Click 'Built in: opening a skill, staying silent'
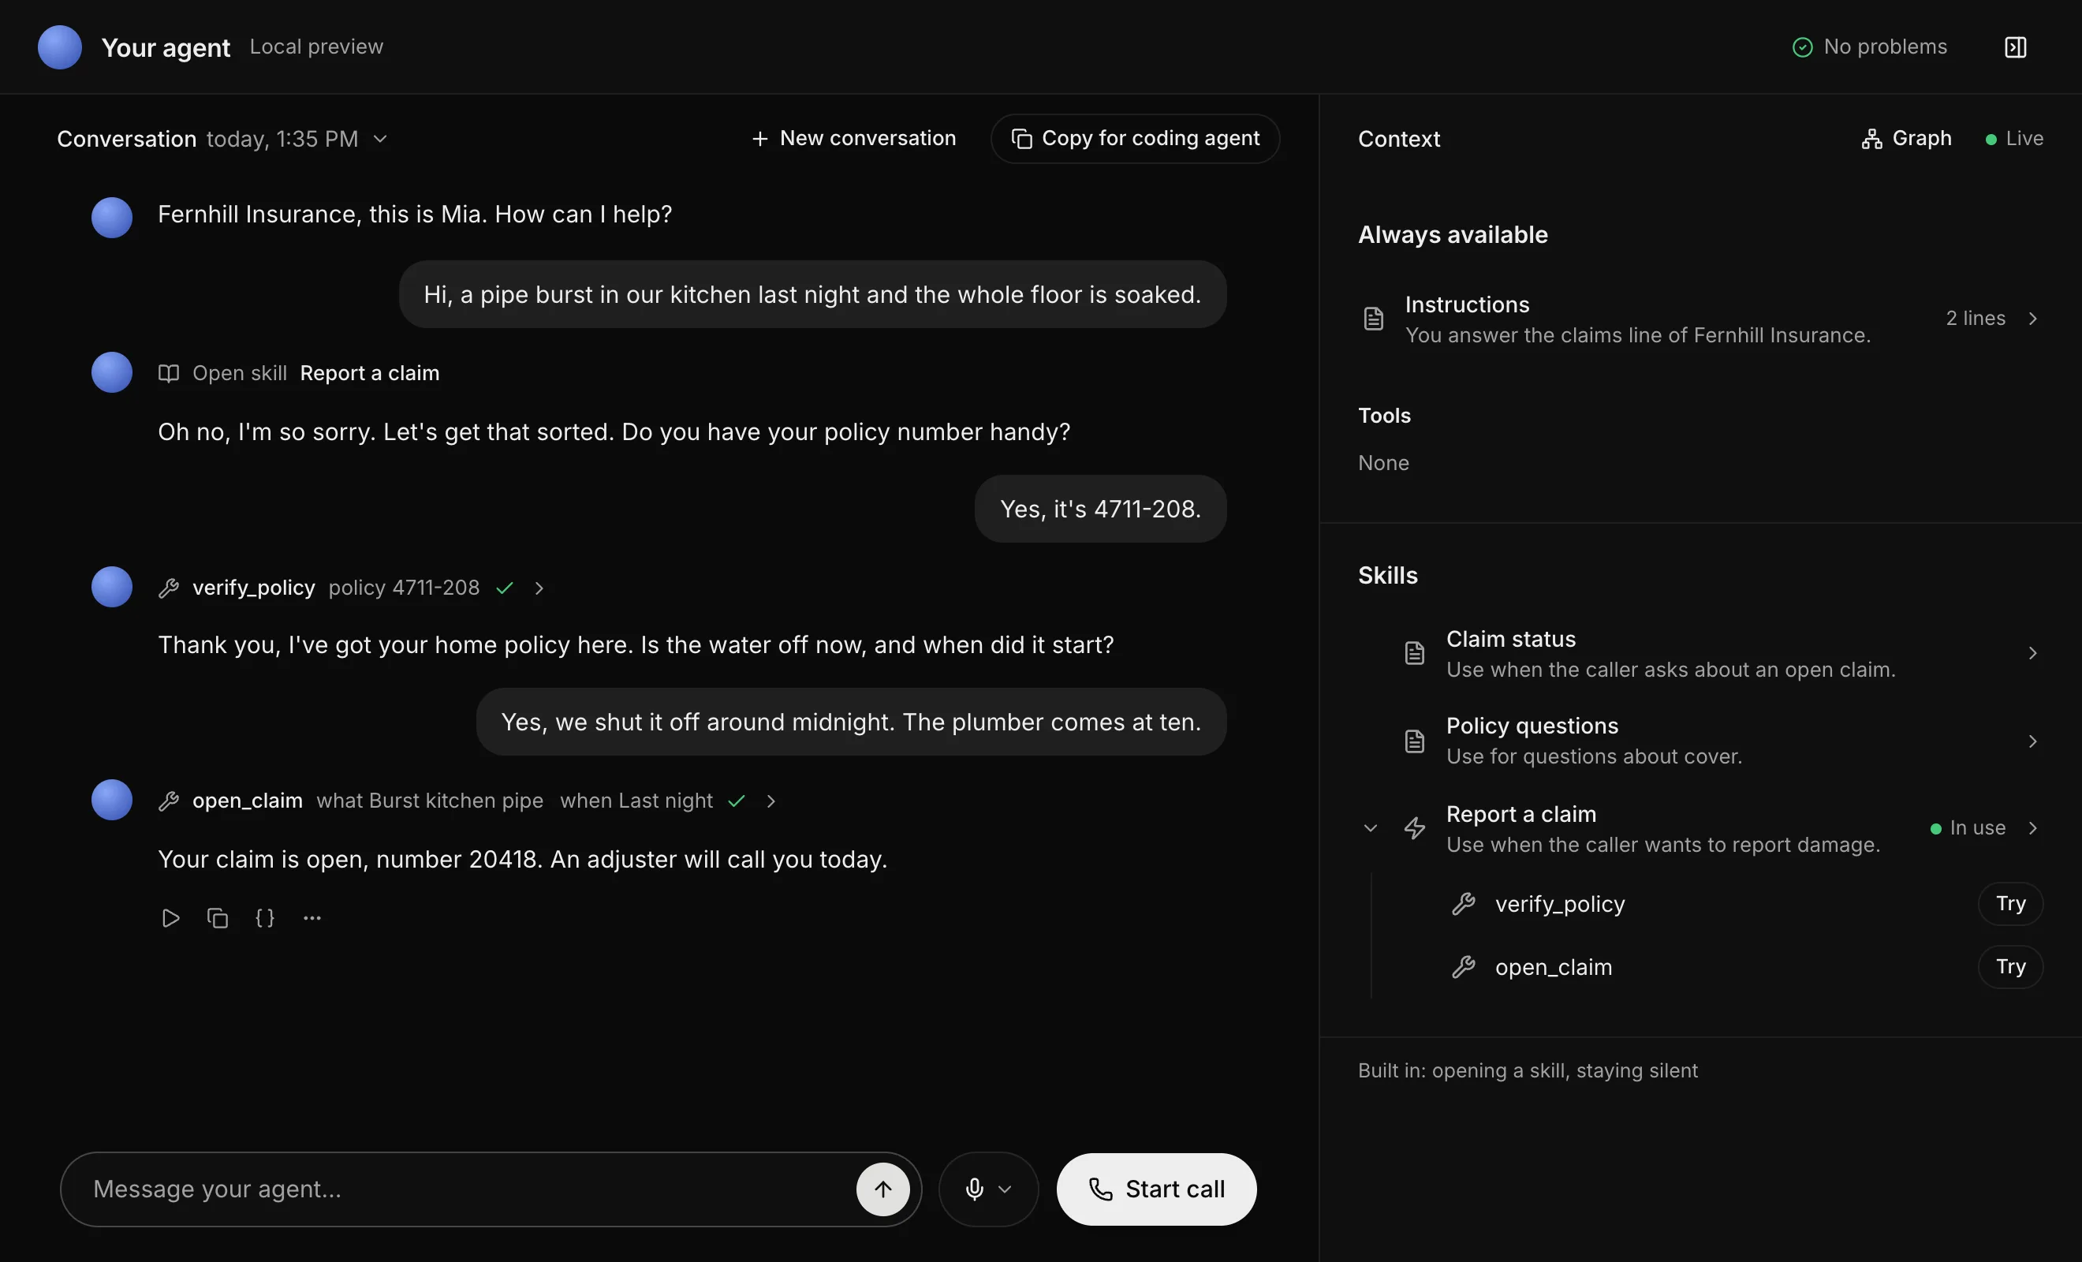Screen dimensions: 2082x1262 tap(1528, 1071)
